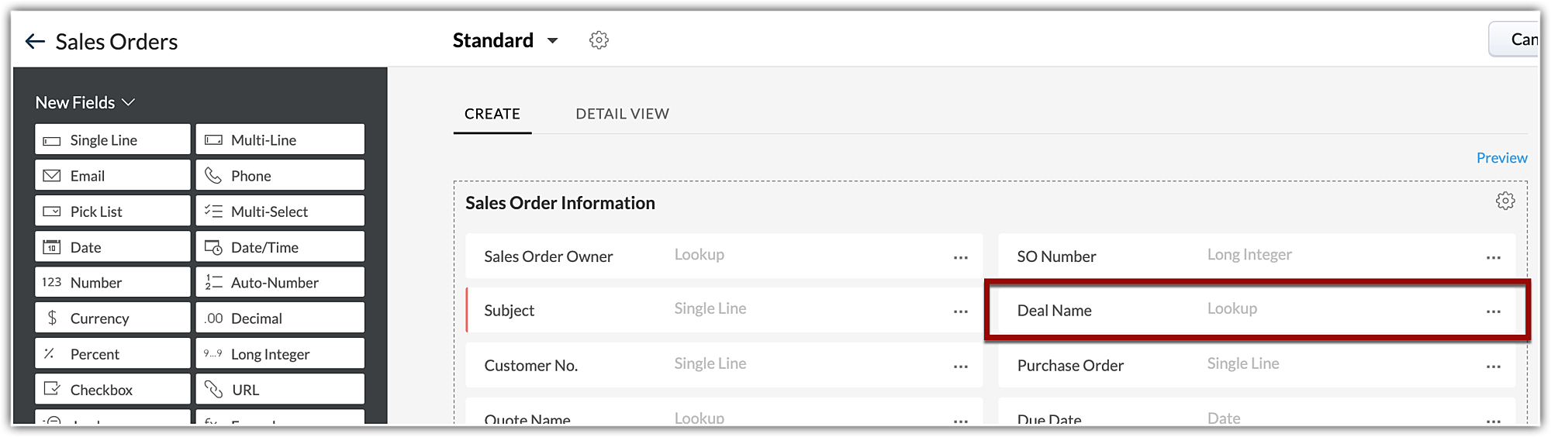Screen dimensions: 1551x437
Task: Click the back arrow beside Sales Orders
Action: (x=35, y=42)
